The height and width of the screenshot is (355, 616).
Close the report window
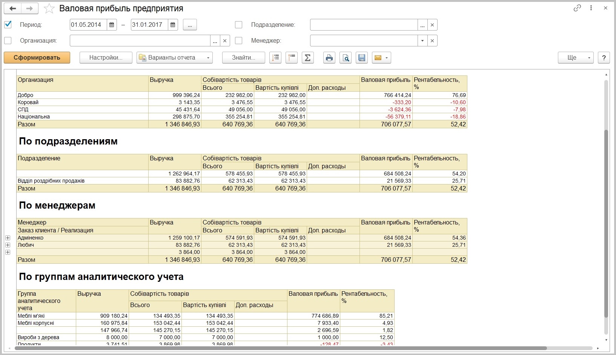(605, 8)
